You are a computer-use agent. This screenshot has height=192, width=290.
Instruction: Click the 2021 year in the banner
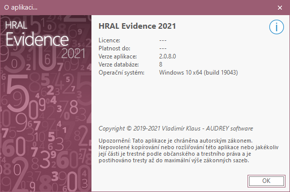pyautogui.click(x=73, y=53)
